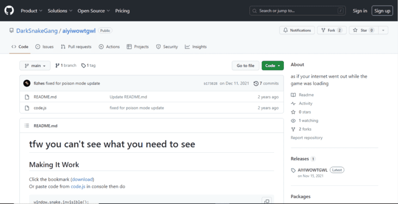Screen dimensions: 398x204
Task: Copy the code snippet with copy icon
Action: pos(267,201)
